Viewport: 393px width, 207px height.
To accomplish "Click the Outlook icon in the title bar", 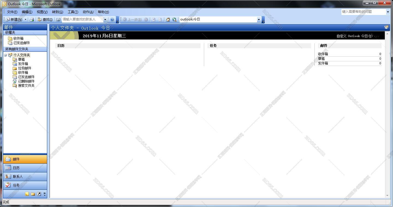I will tap(4, 4).
